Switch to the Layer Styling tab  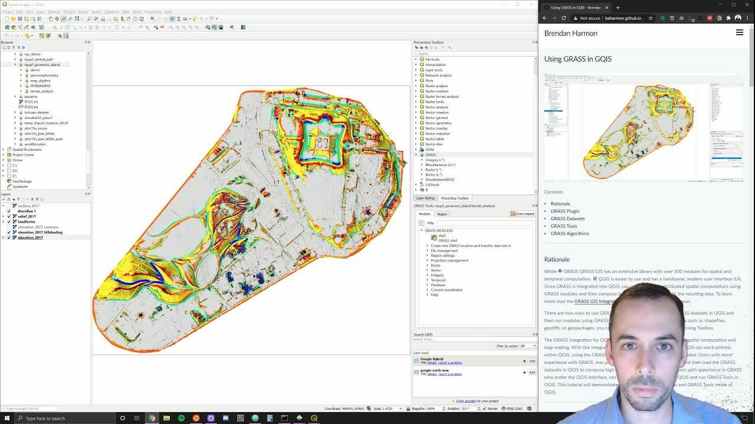coord(425,198)
